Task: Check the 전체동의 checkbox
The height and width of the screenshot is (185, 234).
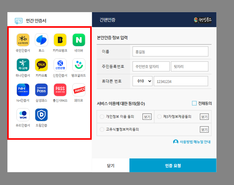Action: coord(194,103)
